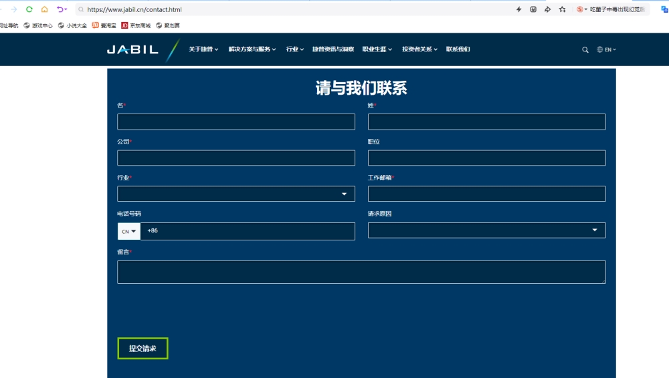
Task: Go to the browser home page icon
Action: click(x=44, y=9)
